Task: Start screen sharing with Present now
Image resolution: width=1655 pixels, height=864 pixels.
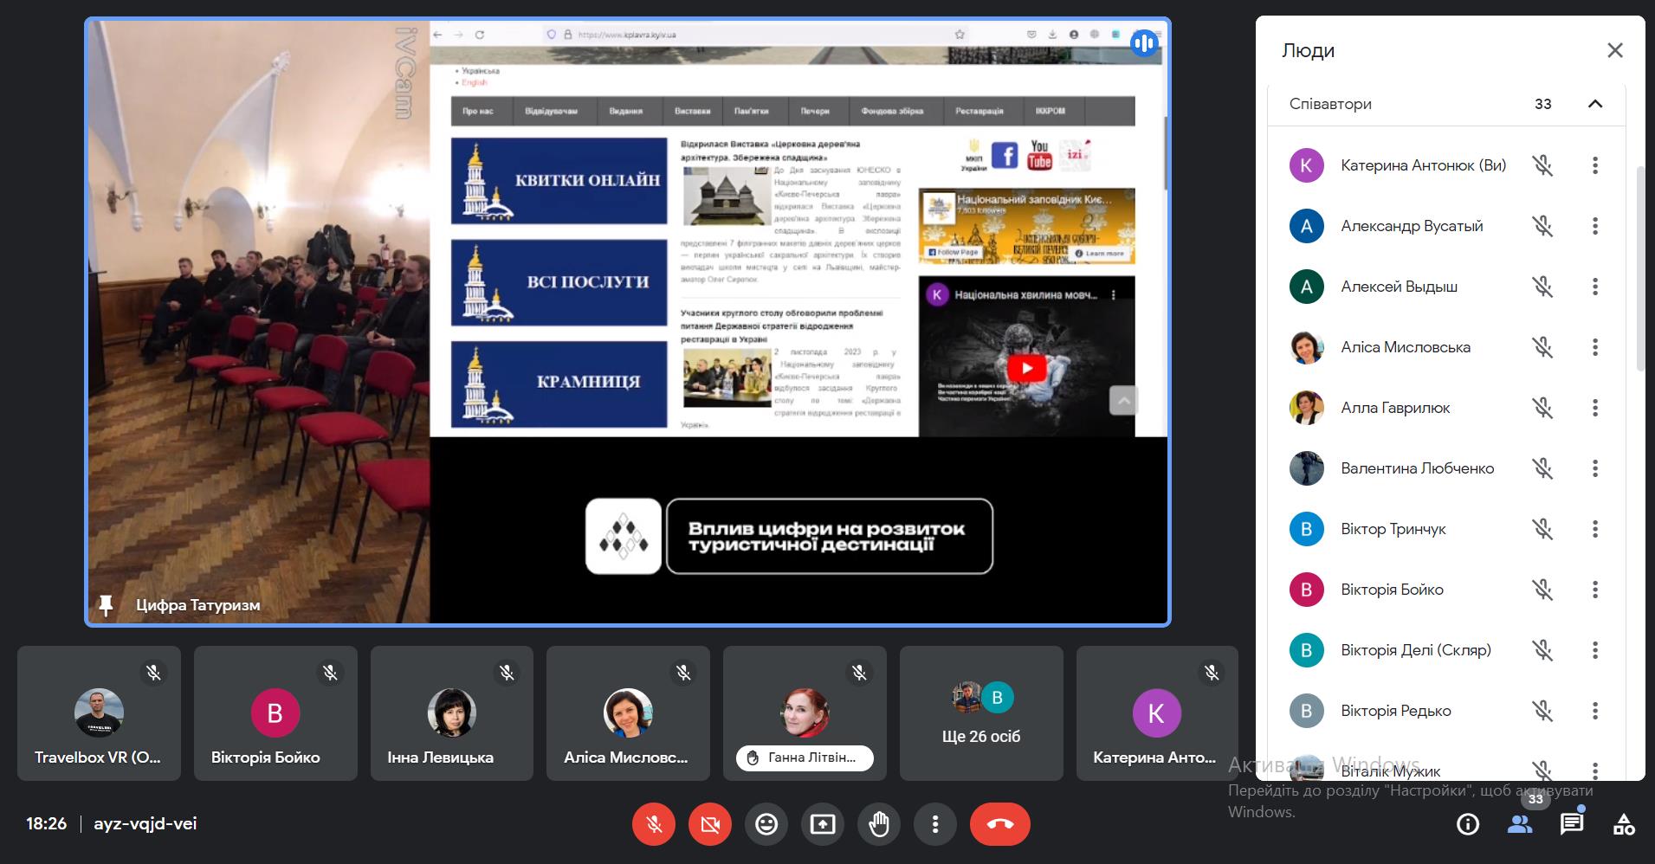Action: [x=822, y=824]
